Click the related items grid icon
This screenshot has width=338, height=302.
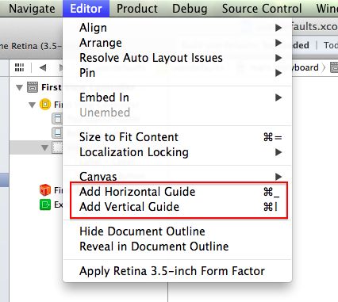pyautogui.click(x=19, y=67)
